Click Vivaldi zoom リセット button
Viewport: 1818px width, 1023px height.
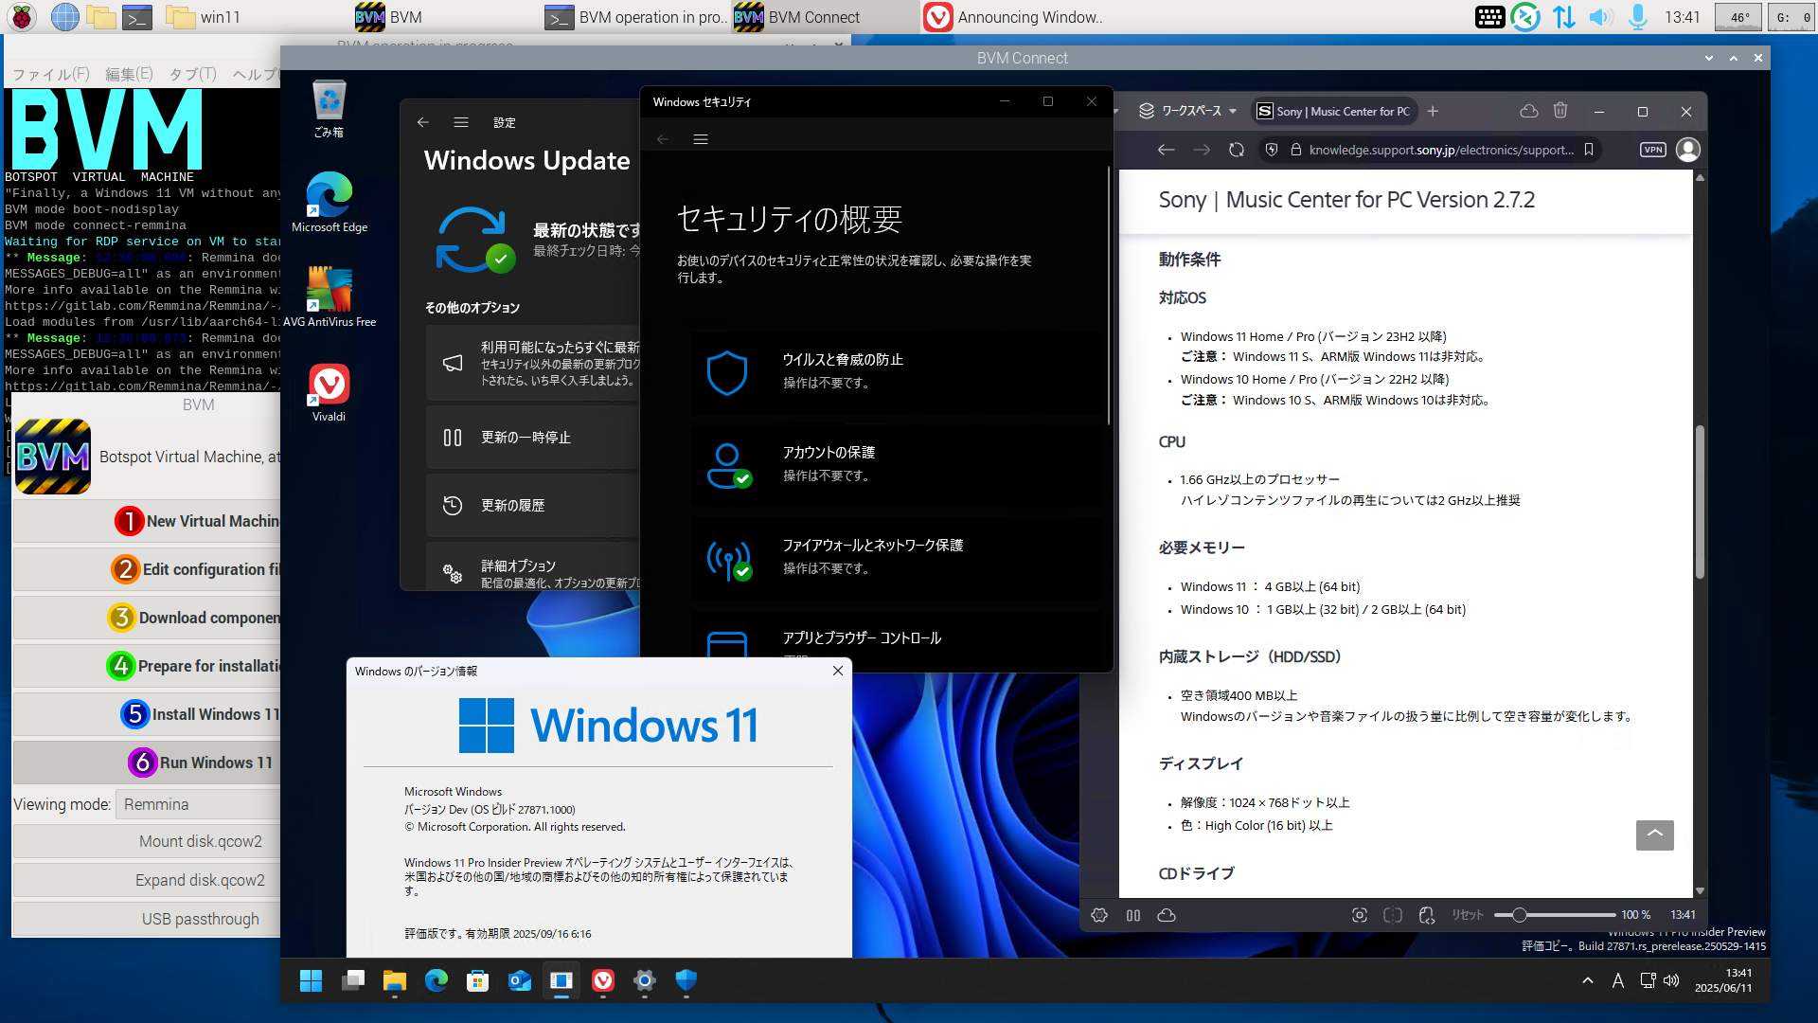tap(1468, 915)
